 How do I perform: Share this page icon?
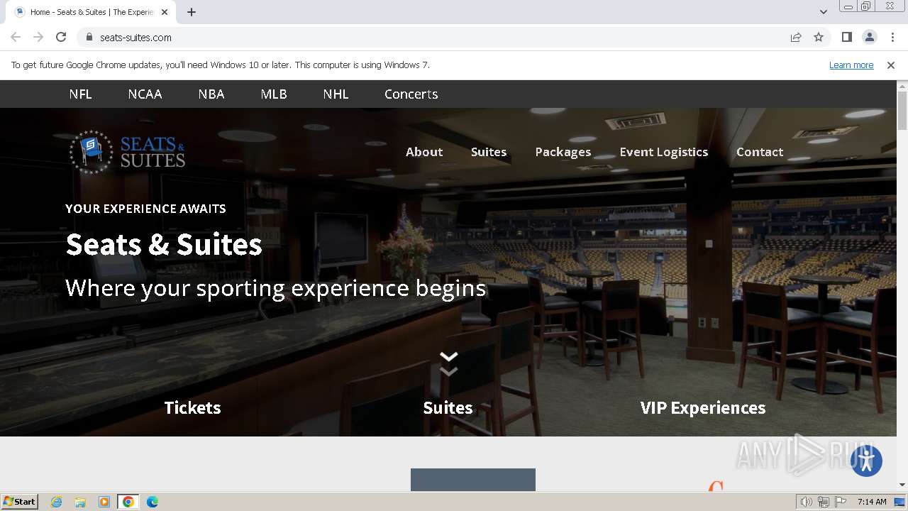click(796, 38)
